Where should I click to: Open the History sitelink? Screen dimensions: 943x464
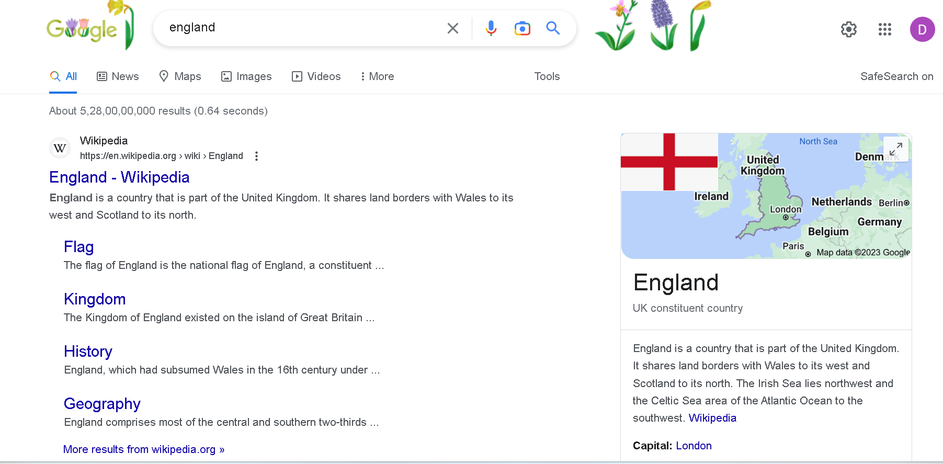click(88, 352)
